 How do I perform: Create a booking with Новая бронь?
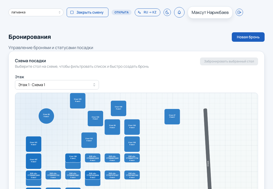[x=248, y=37]
